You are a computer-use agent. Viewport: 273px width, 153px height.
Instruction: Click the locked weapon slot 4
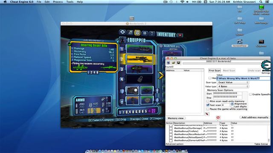139,79
